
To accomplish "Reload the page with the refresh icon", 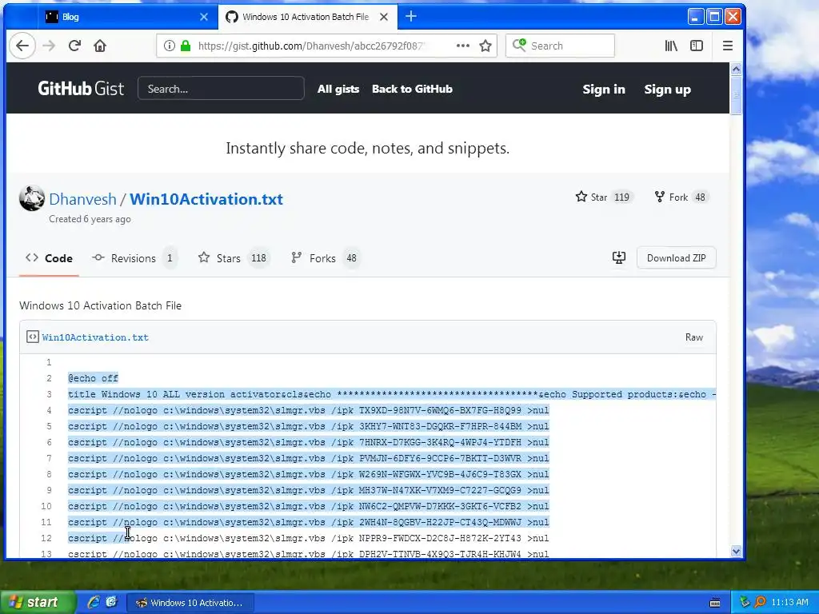I will pyautogui.click(x=74, y=46).
